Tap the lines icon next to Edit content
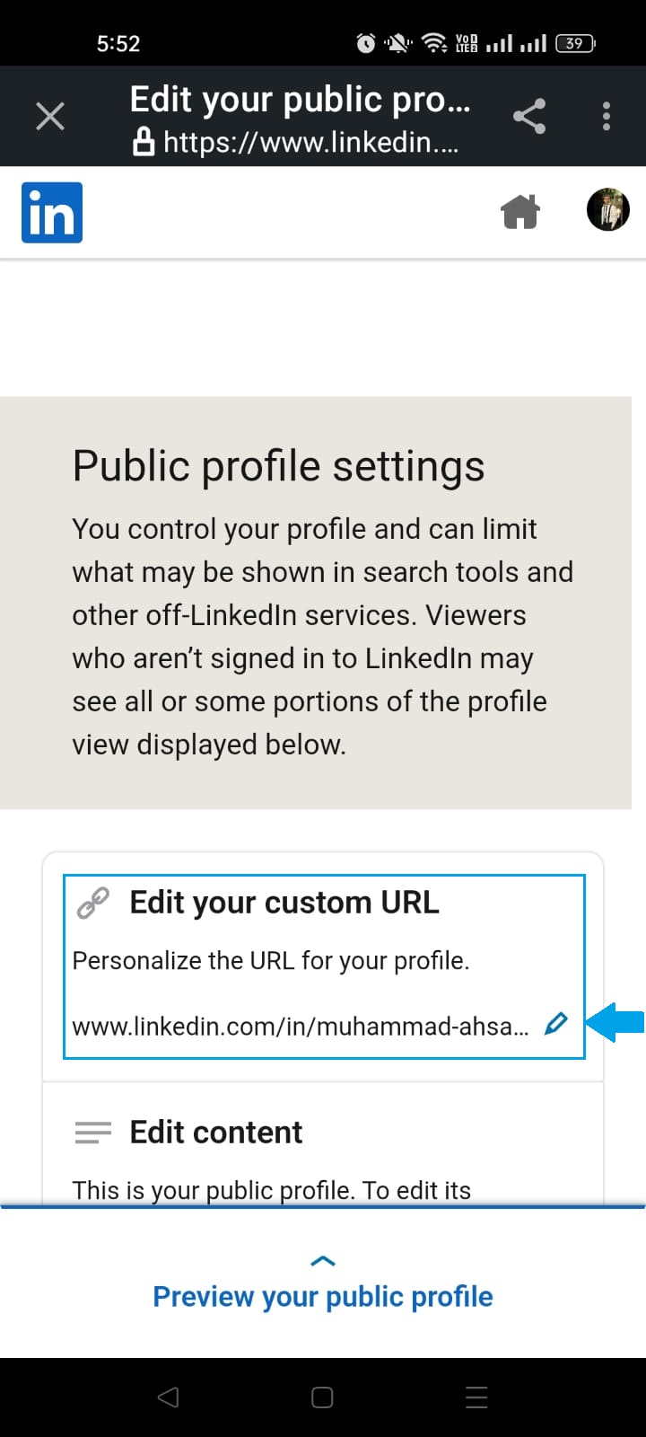 [x=92, y=1133]
